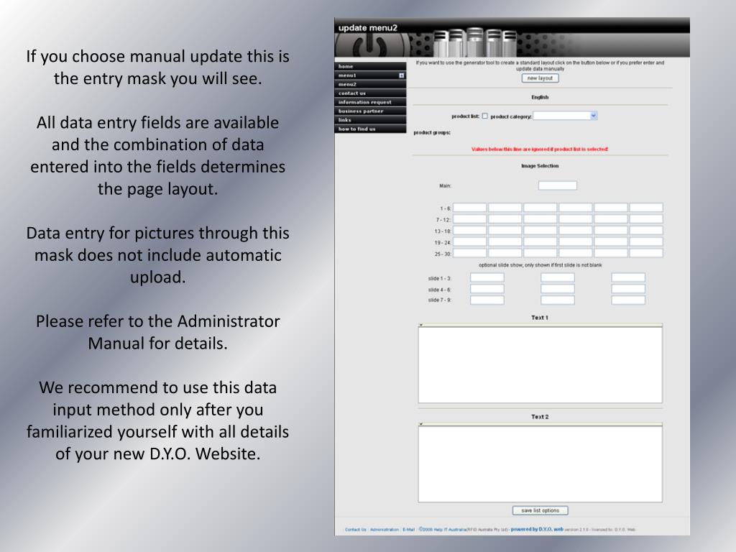736x552 pixels.
Task: Click inside the Text 2 editor area
Action: [540, 464]
